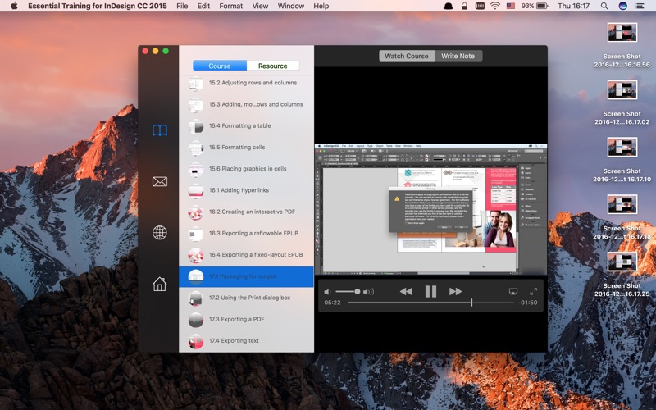Open lesson 16.2 Creating an interactive PDF
This screenshot has width=656, height=410.
[247, 212]
